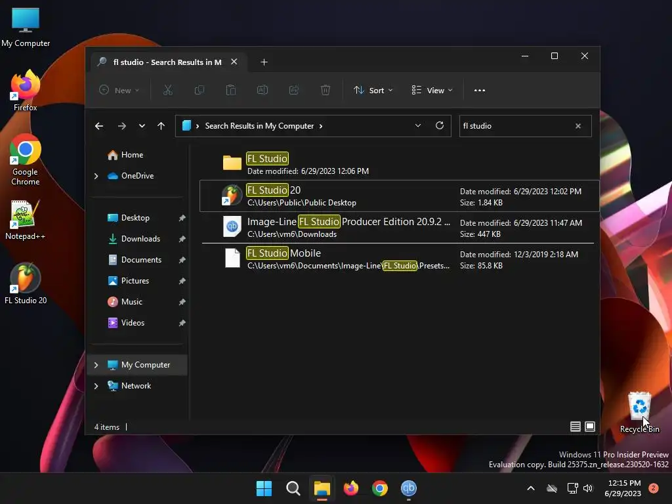The height and width of the screenshot is (504, 672).
Task: Open the See more three-dots menu
Action: click(x=480, y=91)
